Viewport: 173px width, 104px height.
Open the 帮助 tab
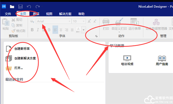point(81,14)
